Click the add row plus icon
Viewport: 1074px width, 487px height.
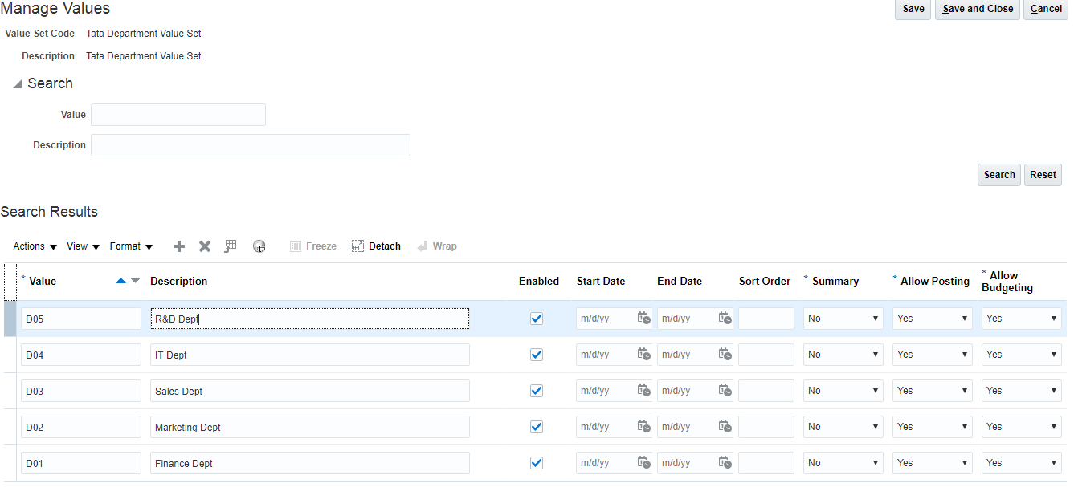179,246
